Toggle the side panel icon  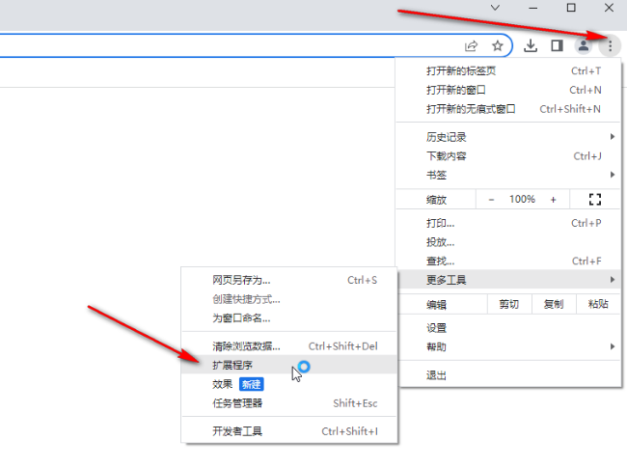click(x=557, y=45)
